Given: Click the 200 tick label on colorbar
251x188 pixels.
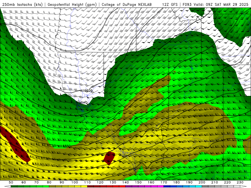Looking at the screenshot, I should click(x=202, y=182).
